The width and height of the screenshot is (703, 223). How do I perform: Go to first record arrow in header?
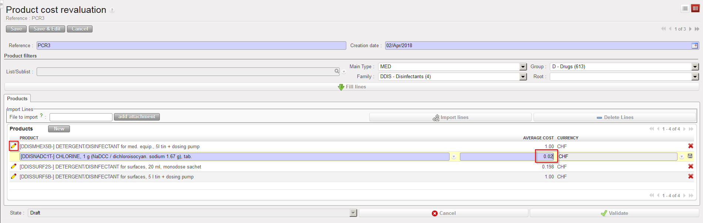[663, 29]
